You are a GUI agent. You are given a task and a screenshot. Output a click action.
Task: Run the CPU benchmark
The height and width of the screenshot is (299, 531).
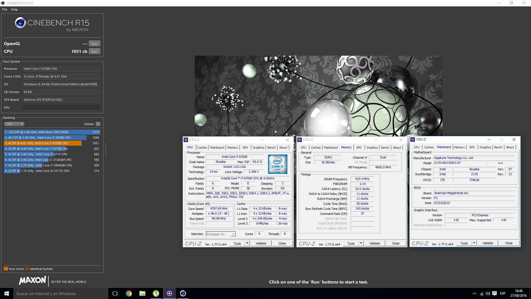(95, 51)
